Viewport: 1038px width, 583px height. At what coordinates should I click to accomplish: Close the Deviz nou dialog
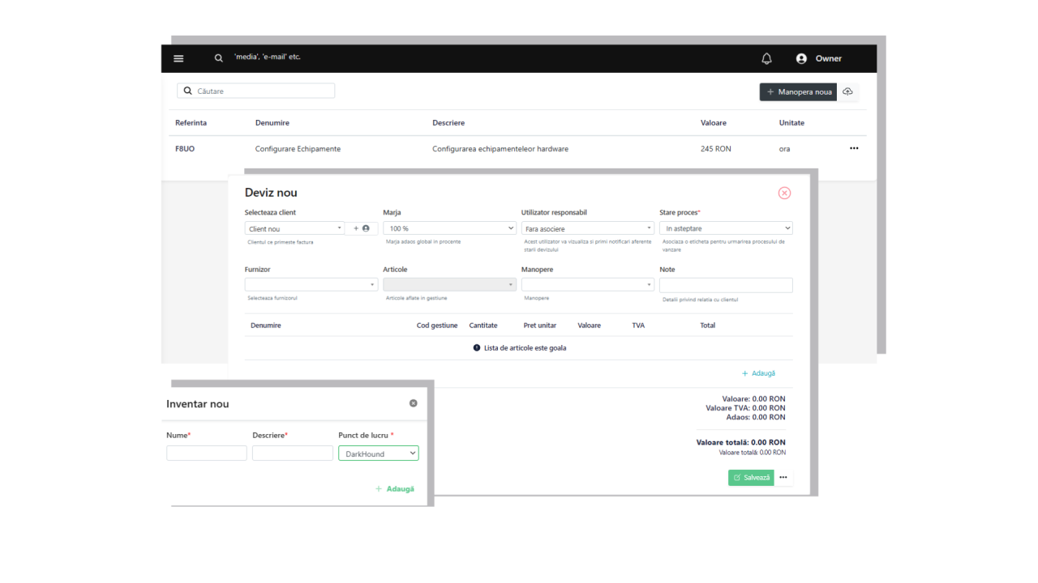coord(784,193)
